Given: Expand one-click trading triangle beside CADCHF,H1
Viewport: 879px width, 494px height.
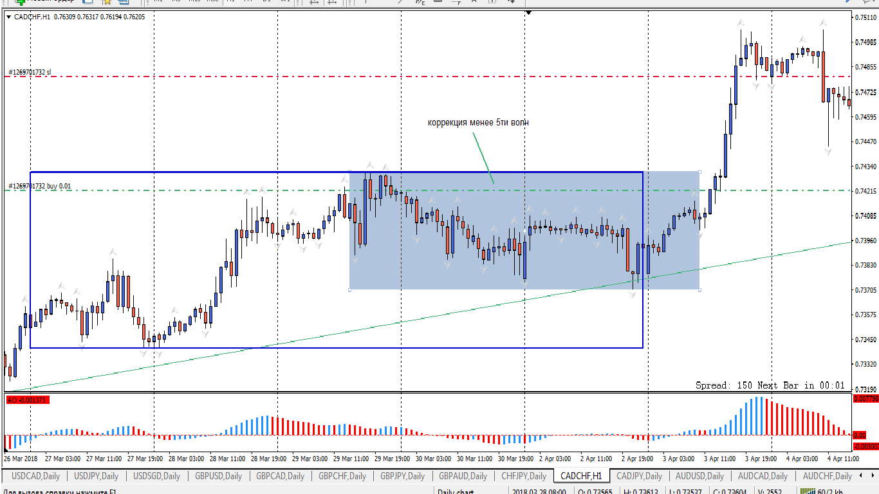Looking at the screenshot, I should click(8, 17).
